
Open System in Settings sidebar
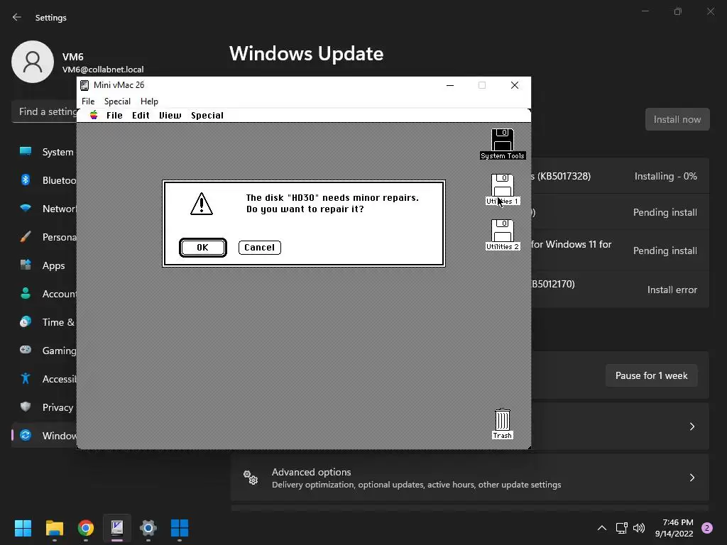(43, 152)
